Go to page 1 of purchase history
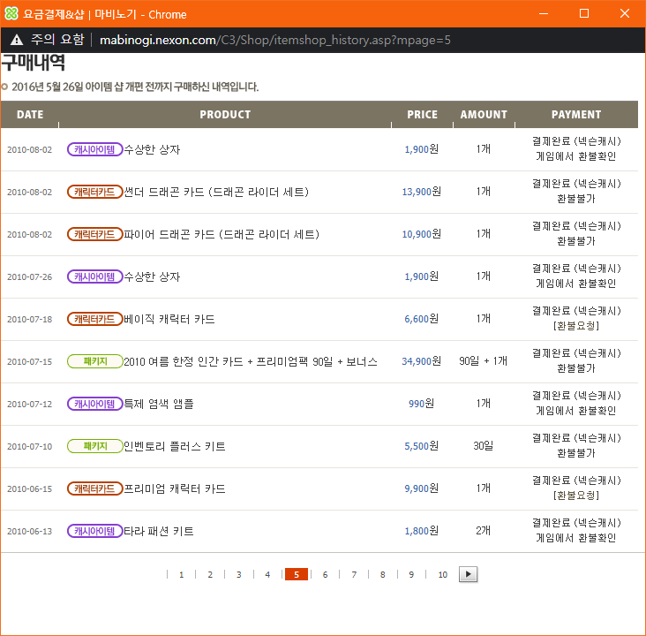646x636 pixels. 181,574
